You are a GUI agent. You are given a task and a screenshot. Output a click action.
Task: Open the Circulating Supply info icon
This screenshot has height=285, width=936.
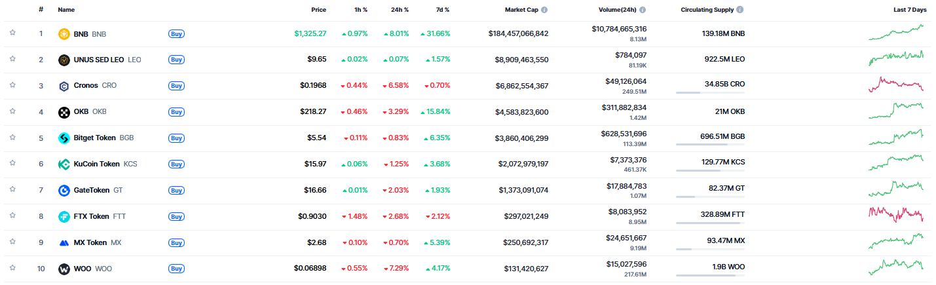tap(740, 10)
